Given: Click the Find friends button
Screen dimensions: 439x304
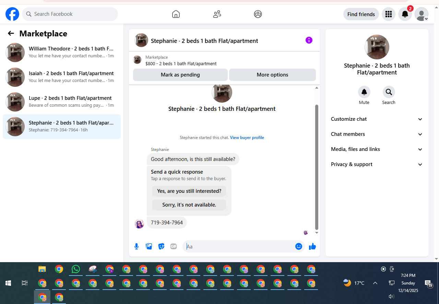Looking at the screenshot, I should click(x=361, y=14).
